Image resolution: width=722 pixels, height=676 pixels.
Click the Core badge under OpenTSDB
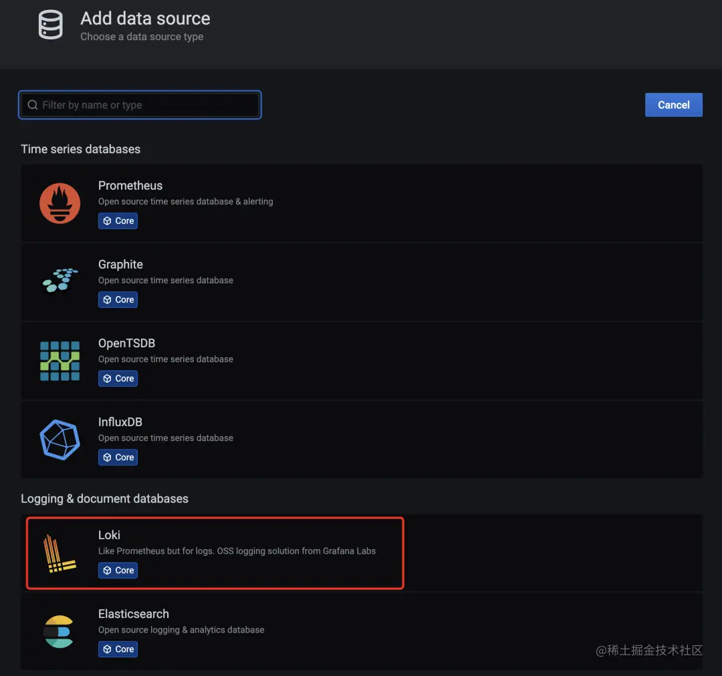[x=118, y=378]
